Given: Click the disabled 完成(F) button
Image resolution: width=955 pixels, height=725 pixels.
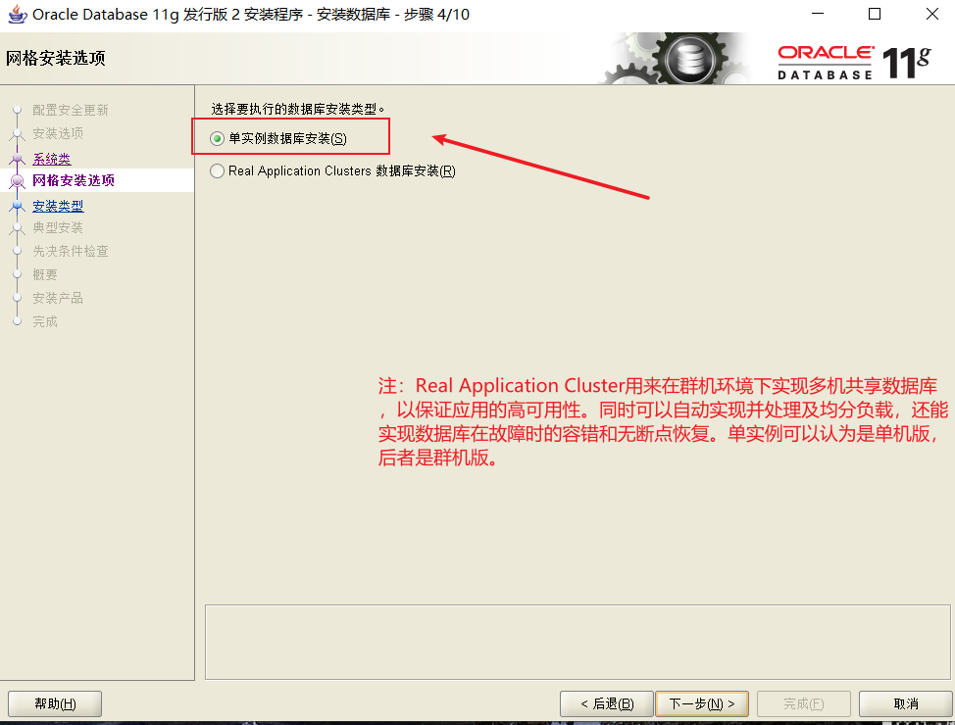Looking at the screenshot, I should (x=803, y=703).
